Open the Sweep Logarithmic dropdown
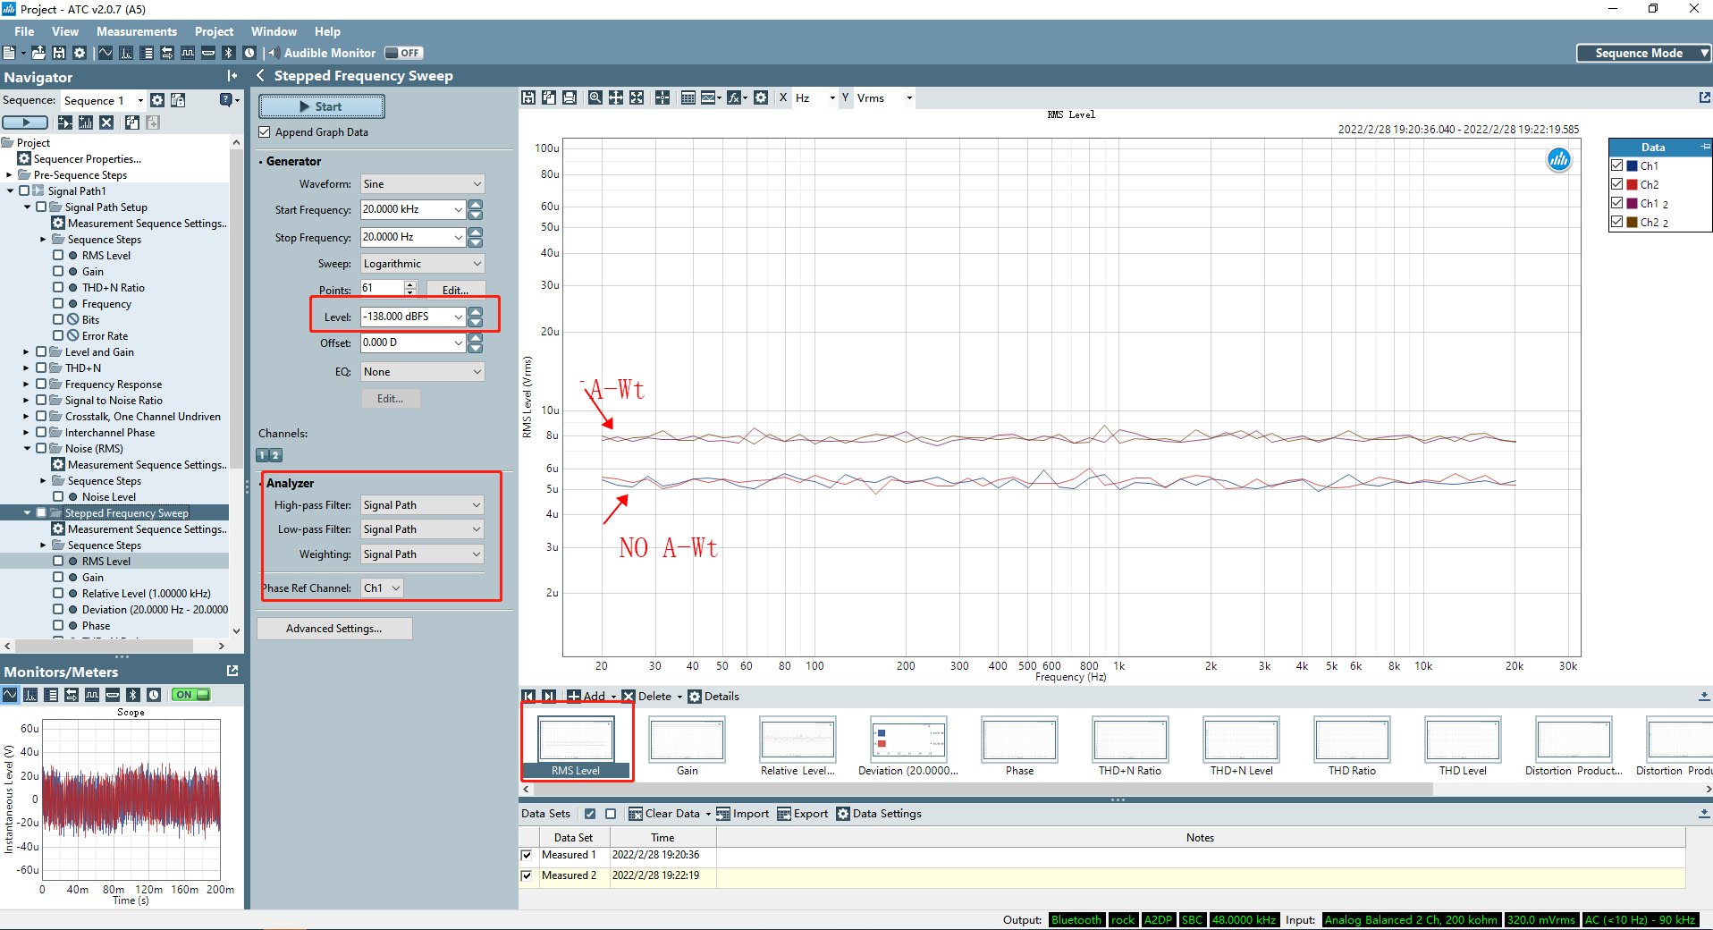Viewport: 1713px width, 930px height. (x=423, y=264)
